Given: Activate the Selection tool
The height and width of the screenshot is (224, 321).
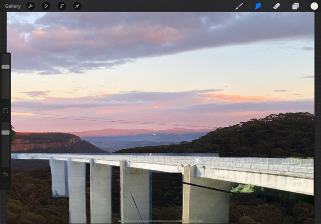Looking at the screenshot, I should [61, 6].
